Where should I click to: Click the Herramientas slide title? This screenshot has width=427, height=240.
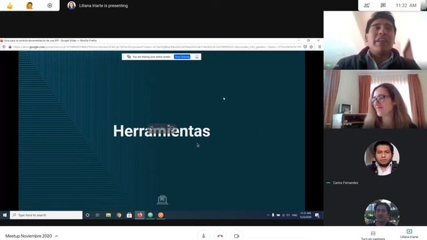tap(161, 131)
